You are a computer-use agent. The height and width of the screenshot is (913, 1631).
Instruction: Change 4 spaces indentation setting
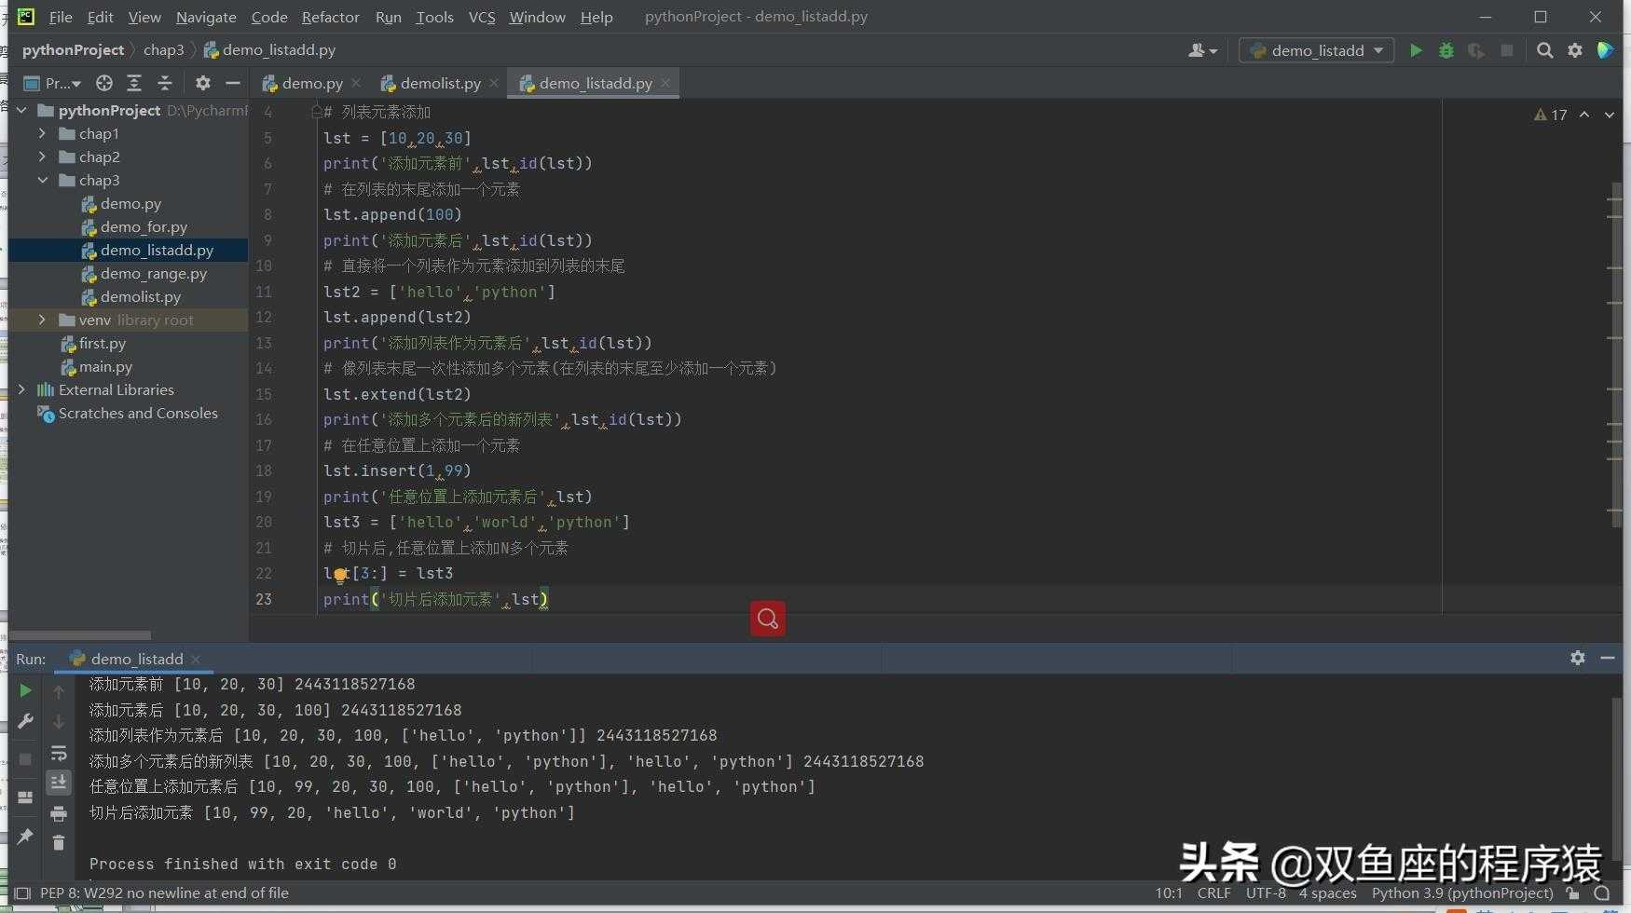click(1327, 893)
